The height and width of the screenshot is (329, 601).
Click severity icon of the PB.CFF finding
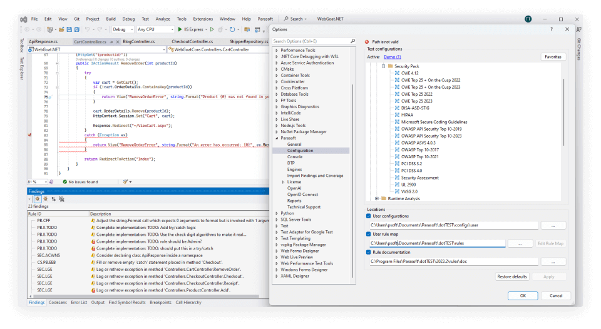(x=93, y=221)
